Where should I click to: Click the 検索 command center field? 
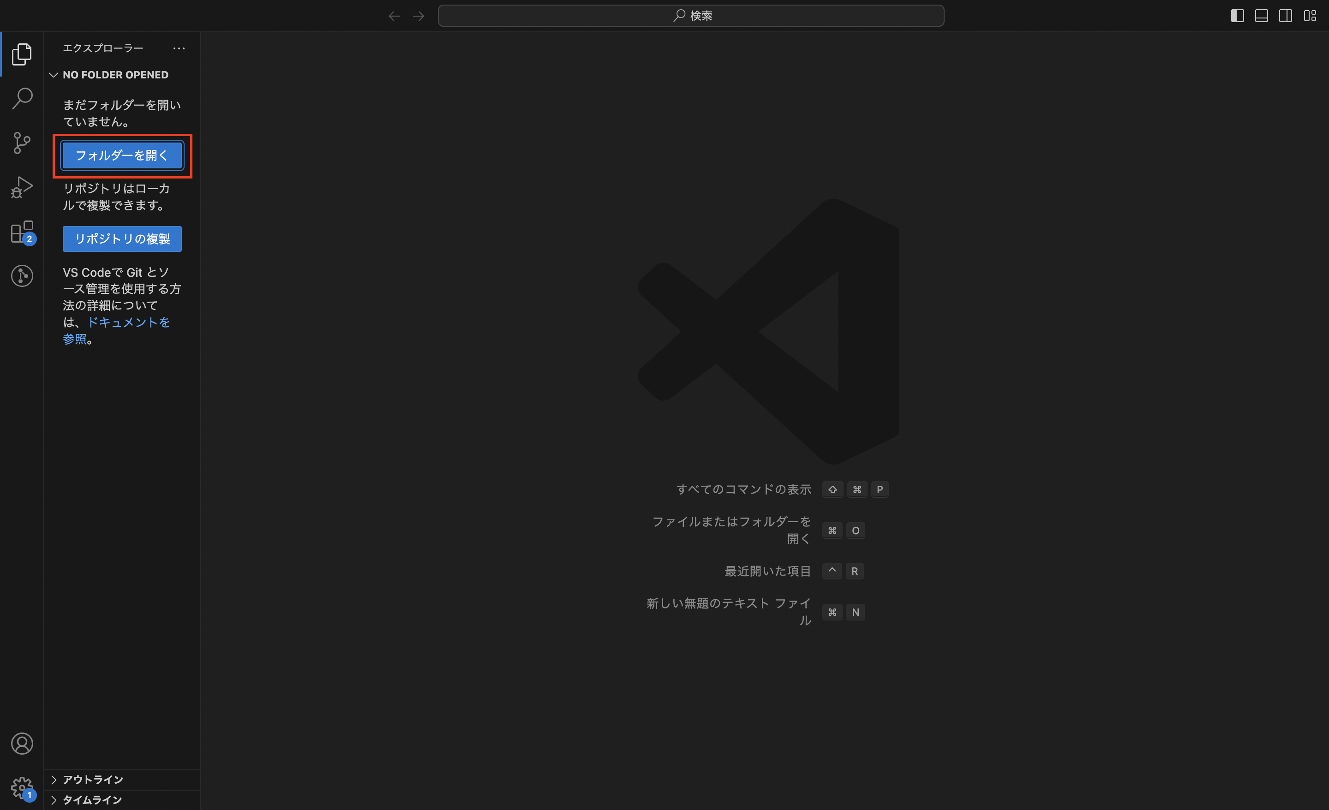pos(691,16)
